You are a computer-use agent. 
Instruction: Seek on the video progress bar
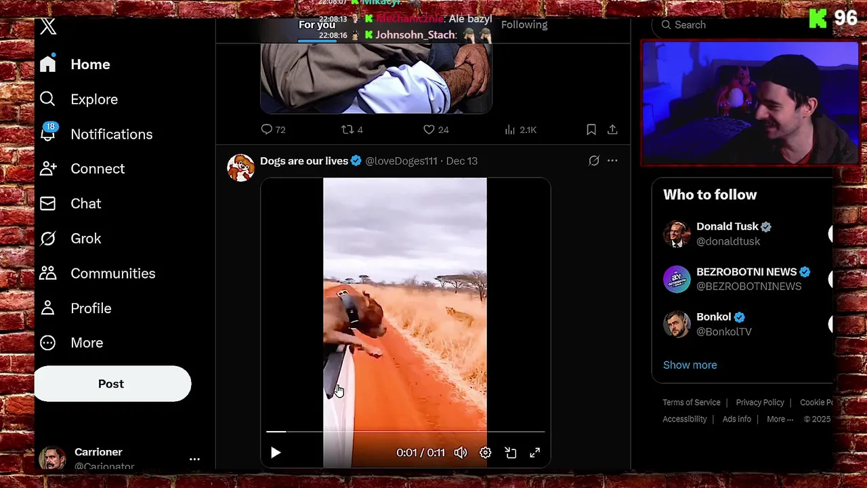point(405,431)
